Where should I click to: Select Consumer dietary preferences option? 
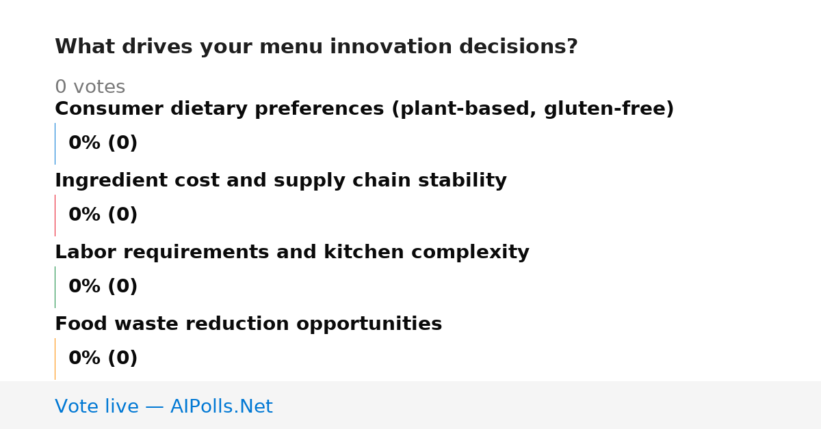point(365,109)
